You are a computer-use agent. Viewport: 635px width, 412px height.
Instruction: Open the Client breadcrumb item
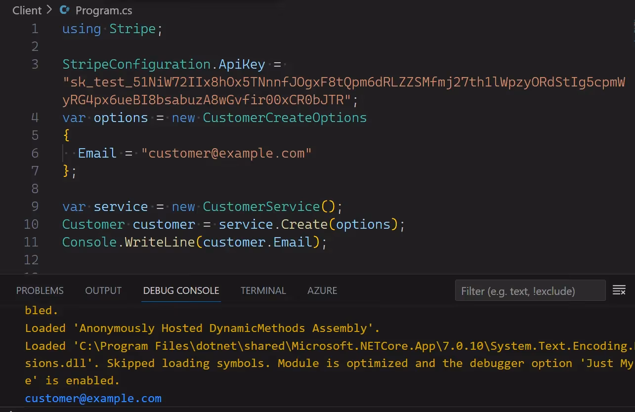tap(27, 10)
